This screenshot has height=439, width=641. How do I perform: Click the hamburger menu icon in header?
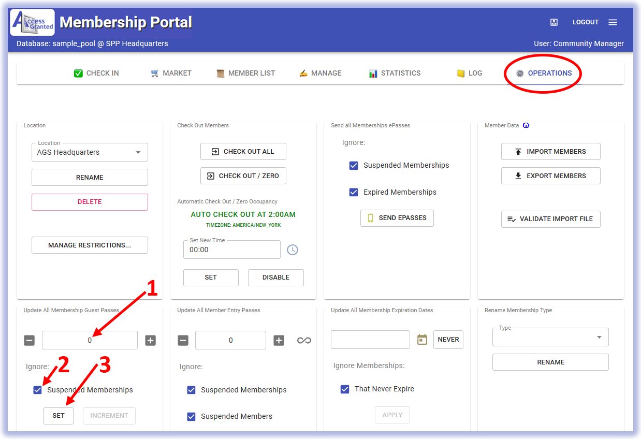[613, 22]
